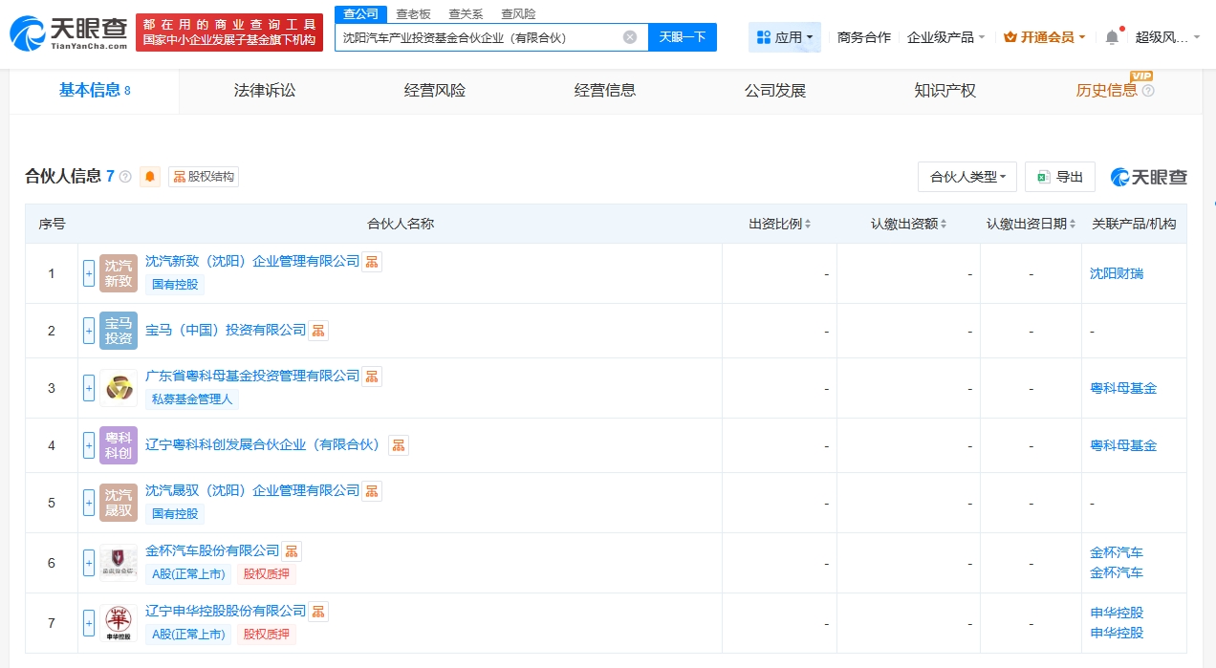Screen dimensions: 1216x668
Task: Switch to the 法律诉讼 tab
Action: point(265,91)
